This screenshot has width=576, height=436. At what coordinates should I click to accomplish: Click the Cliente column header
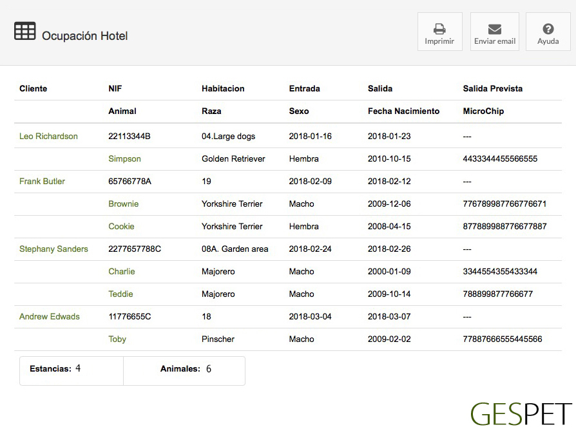coord(34,89)
